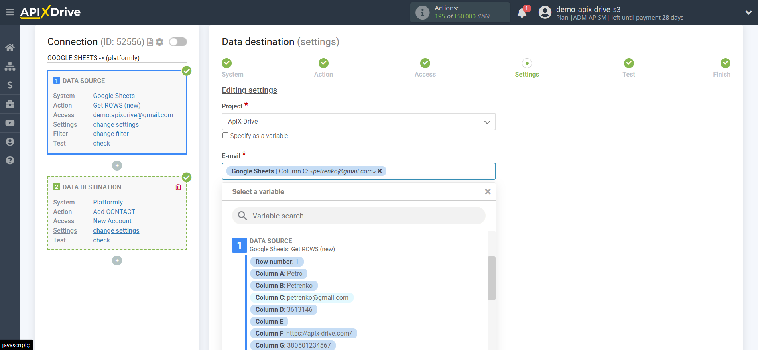This screenshot has height=350, width=758.
Task: Open the billing dollar icon in sidebar
Action: tap(10, 85)
